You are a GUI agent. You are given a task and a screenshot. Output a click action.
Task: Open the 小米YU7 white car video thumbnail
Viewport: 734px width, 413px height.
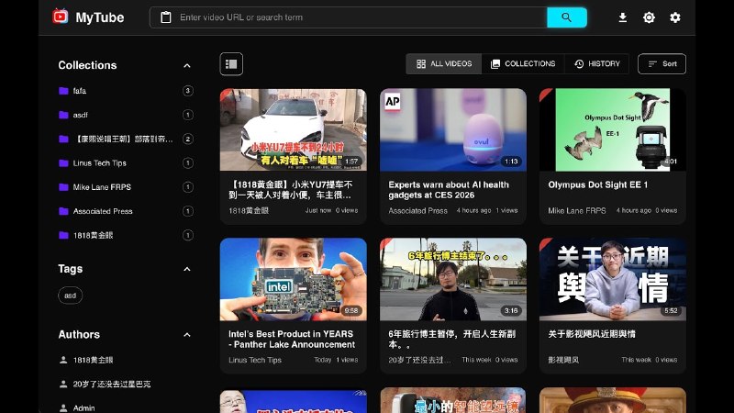click(x=294, y=129)
